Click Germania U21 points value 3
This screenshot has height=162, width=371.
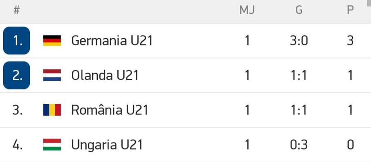tap(350, 41)
